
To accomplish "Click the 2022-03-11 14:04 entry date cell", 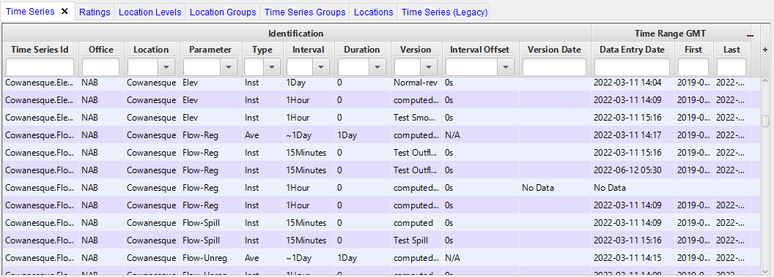I will tap(632, 83).
